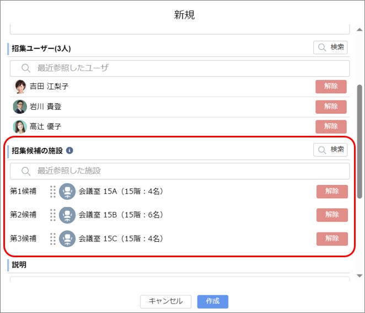Remove 高辻 優子 with 解除

(x=331, y=126)
